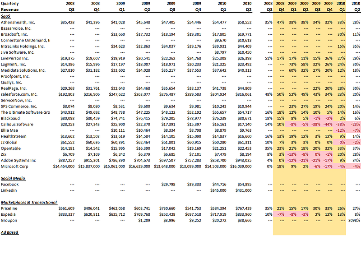Click the Ellie Mae row label
361x264 pixels.
pos(9,130)
